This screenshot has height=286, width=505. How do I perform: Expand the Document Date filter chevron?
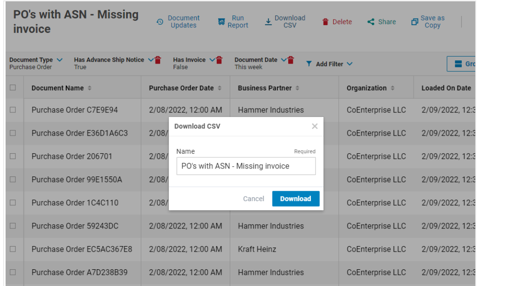click(x=284, y=60)
